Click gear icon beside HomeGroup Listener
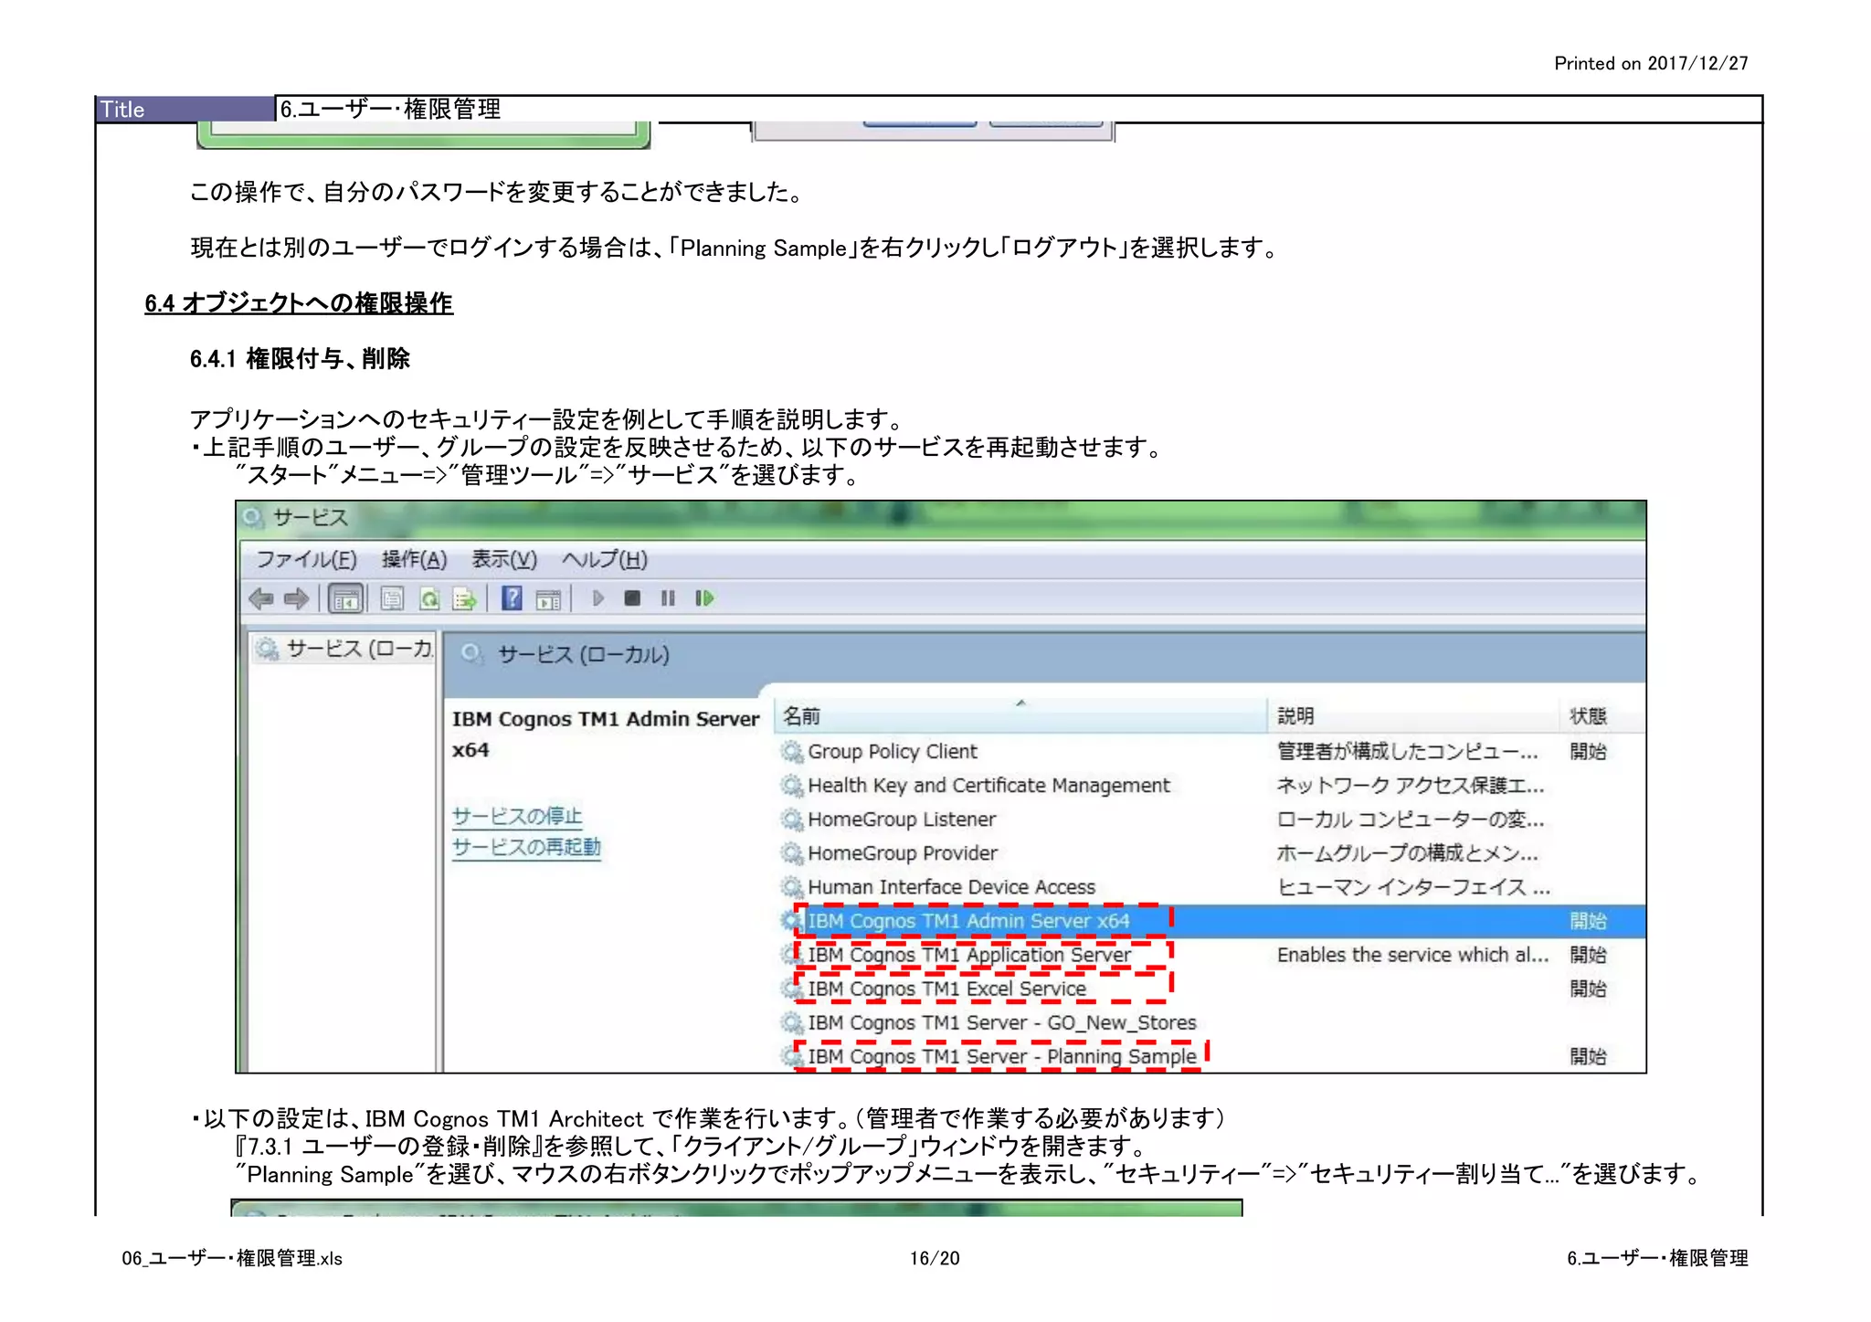 point(791,820)
